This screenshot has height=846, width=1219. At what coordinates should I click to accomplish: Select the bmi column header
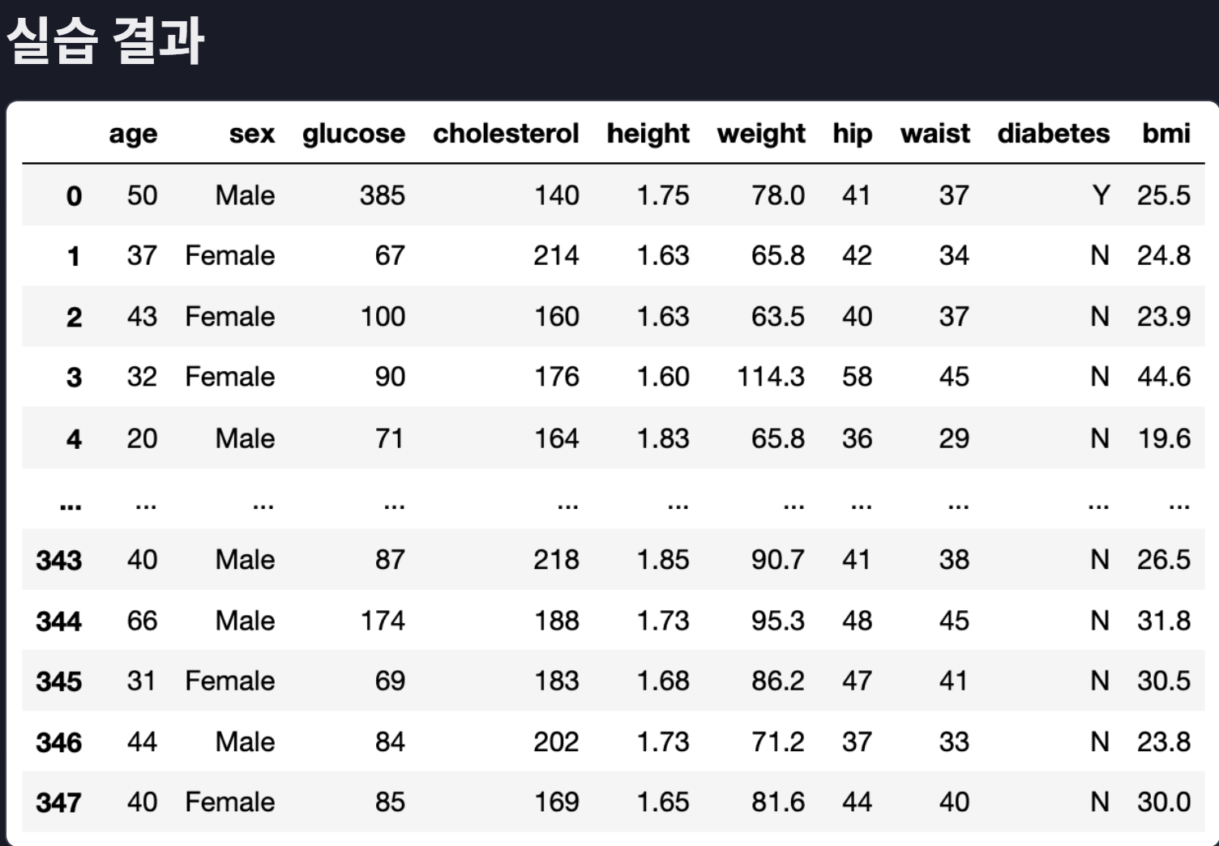tap(1166, 133)
